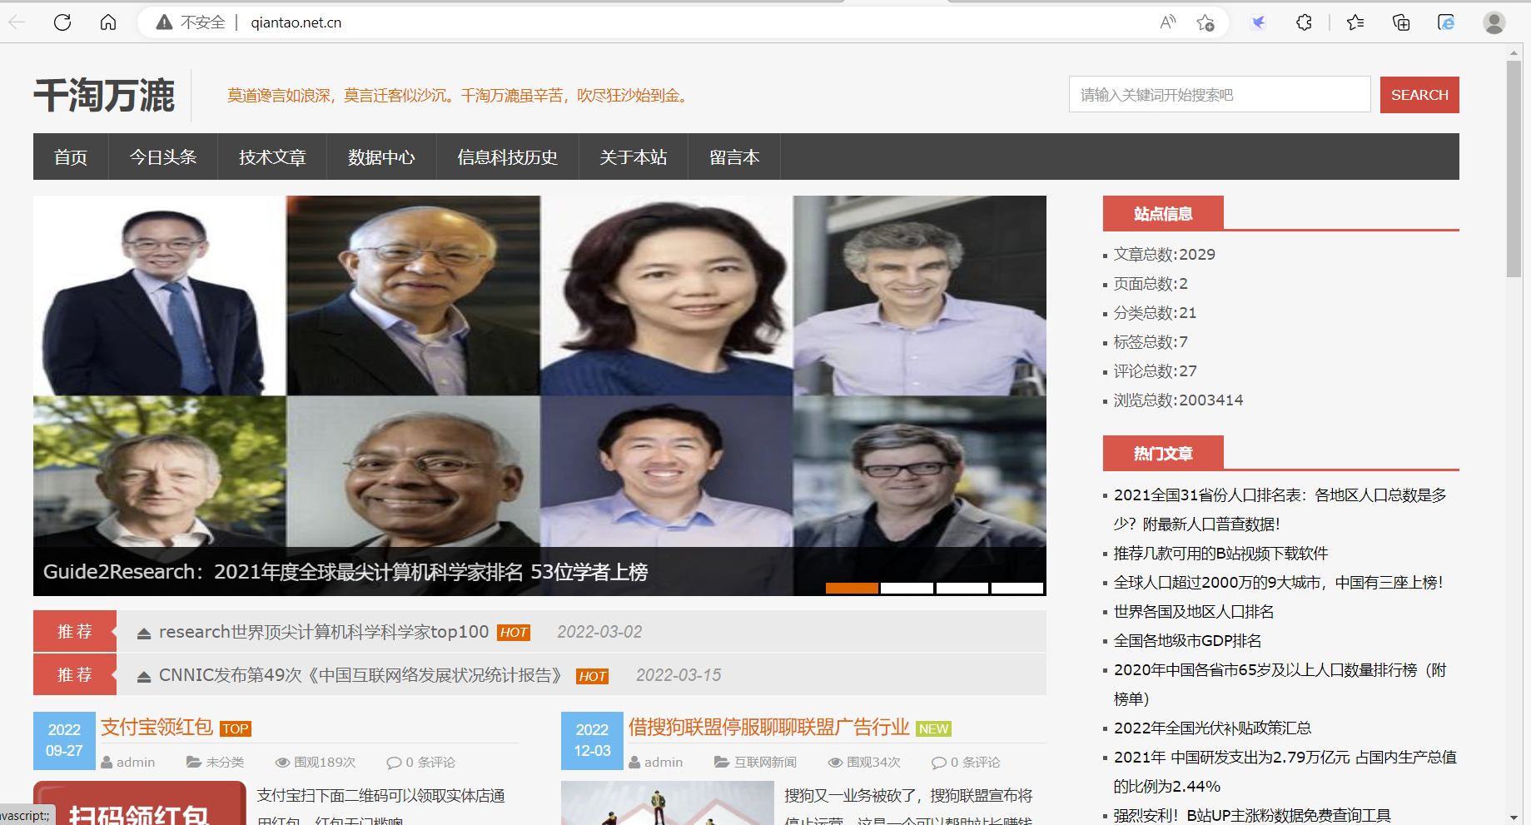Click the 浏览总数:2003414 text

point(1178,400)
